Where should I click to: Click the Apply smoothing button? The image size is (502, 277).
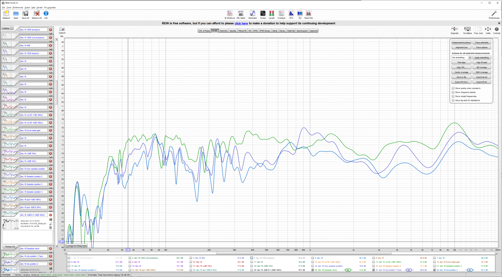coord(482,57)
